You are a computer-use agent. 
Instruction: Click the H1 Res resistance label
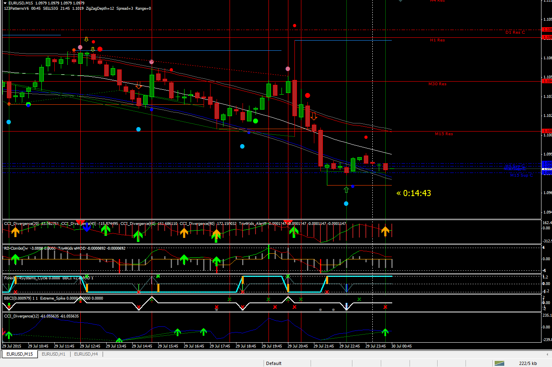pos(437,40)
